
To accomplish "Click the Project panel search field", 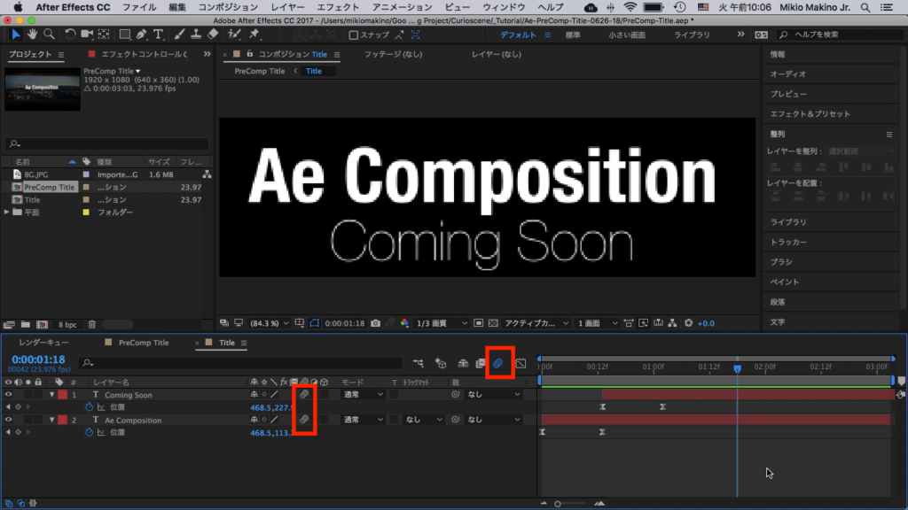I will point(106,143).
